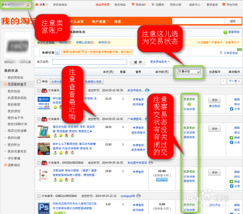243x214 pixels.
Task: Click the 再次购买 link in first order
Action: click(x=214, y=106)
